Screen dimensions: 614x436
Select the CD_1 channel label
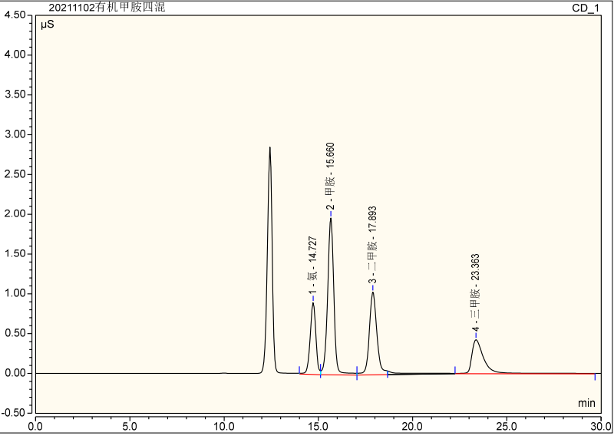click(x=586, y=8)
